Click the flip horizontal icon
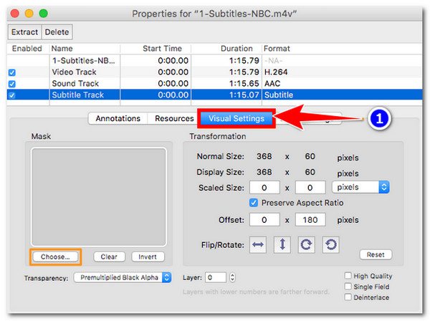 point(258,244)
